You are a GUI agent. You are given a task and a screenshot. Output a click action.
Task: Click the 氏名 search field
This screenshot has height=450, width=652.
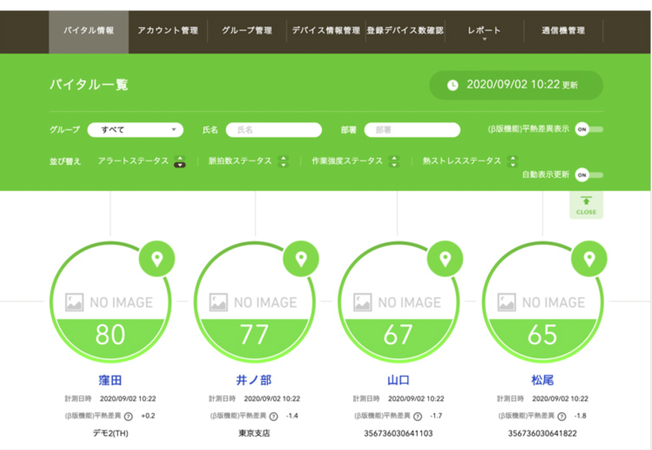pos(273,130)
